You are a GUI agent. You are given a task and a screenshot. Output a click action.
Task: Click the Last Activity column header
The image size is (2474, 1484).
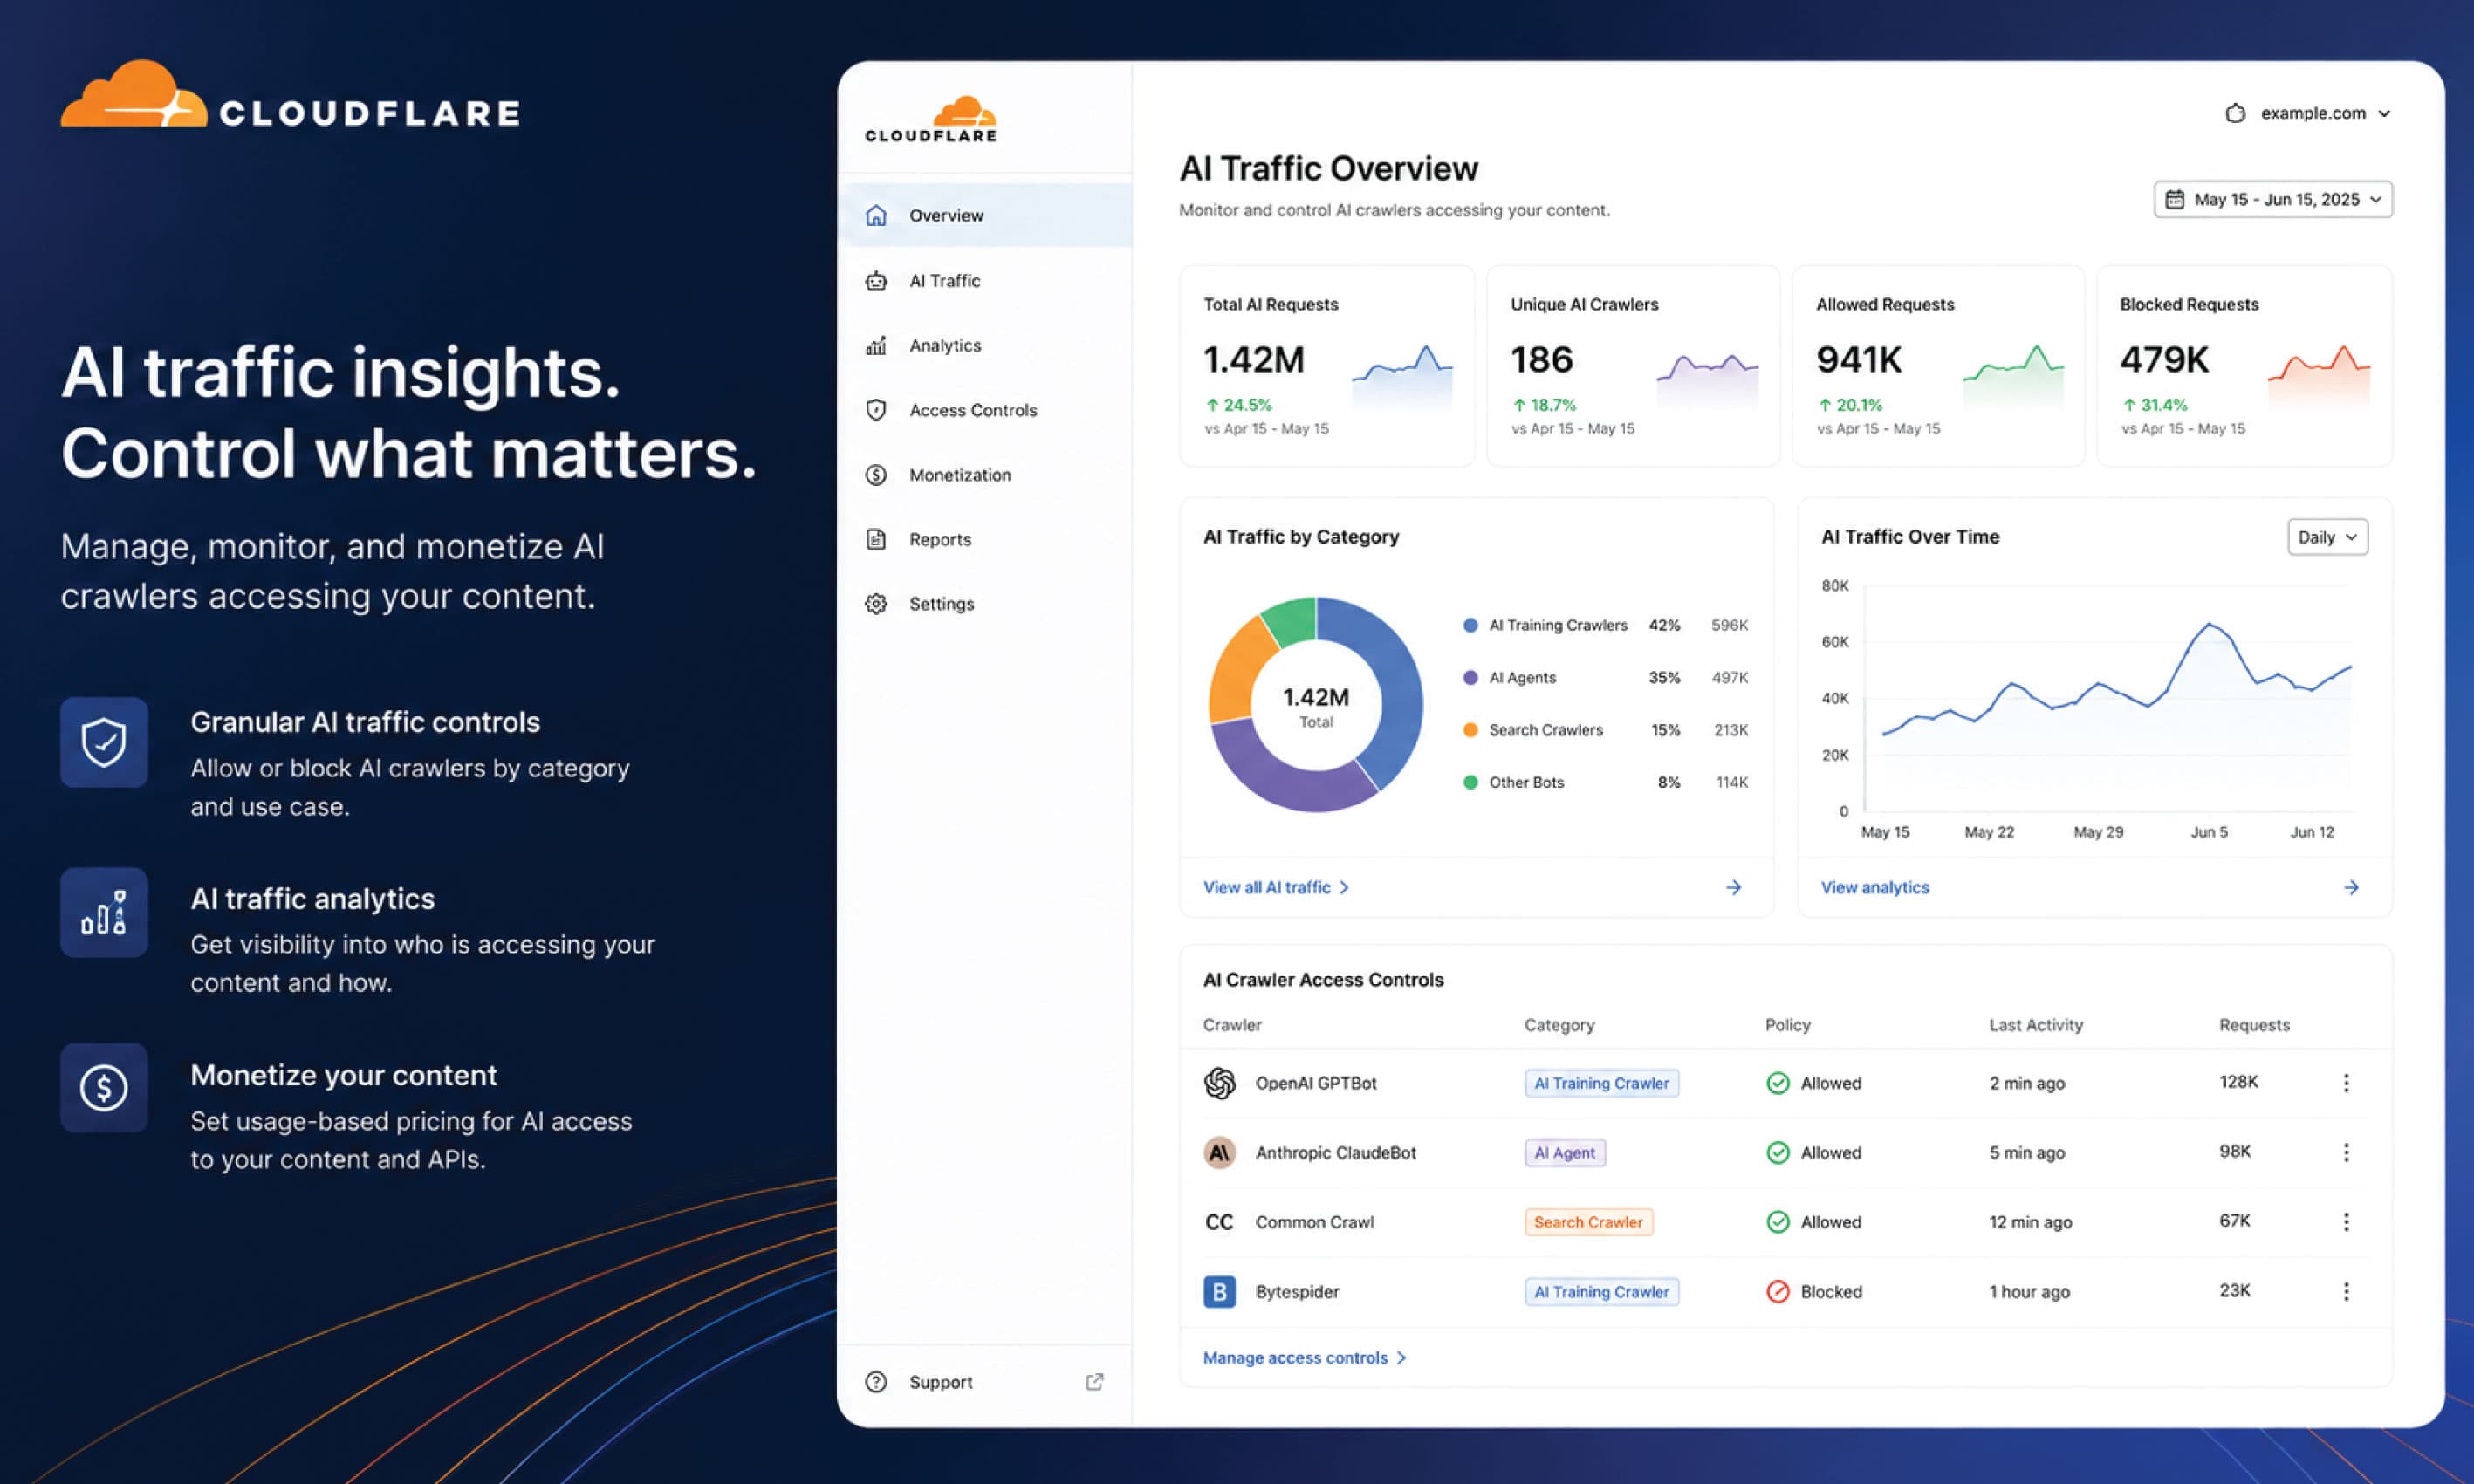pyautogui.click(x=2036, y=1025)
